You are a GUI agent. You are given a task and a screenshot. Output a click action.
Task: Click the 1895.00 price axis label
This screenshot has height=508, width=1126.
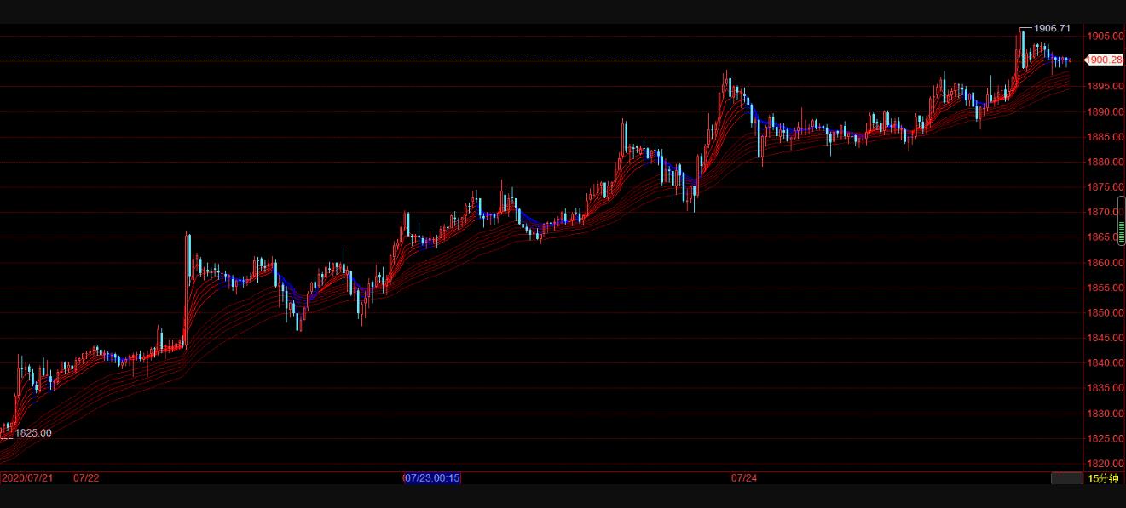pyautogui.click(x=1105, y=86)
